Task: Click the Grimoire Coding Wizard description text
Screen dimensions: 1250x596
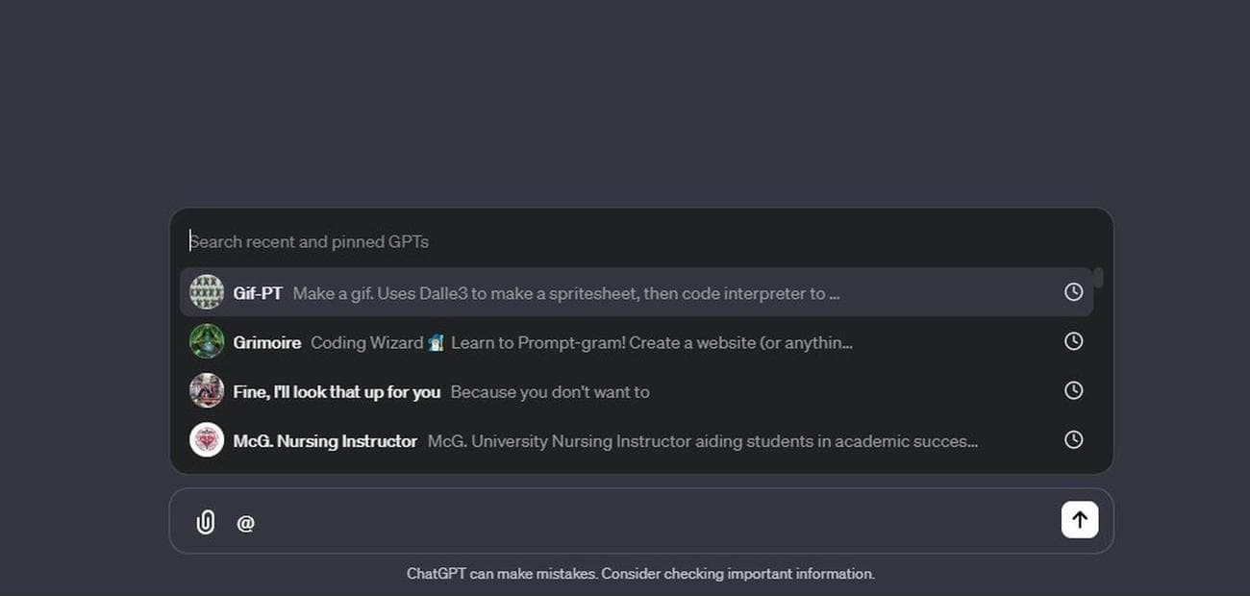Action: 581,342
